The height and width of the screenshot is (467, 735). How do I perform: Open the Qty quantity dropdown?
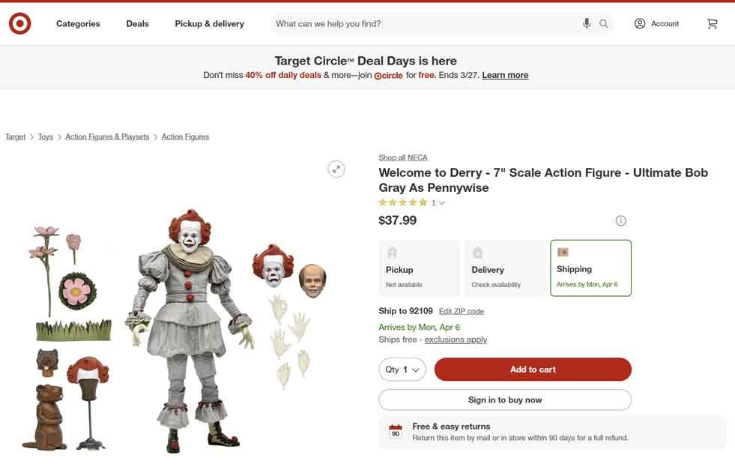click(x=402, y=369)
